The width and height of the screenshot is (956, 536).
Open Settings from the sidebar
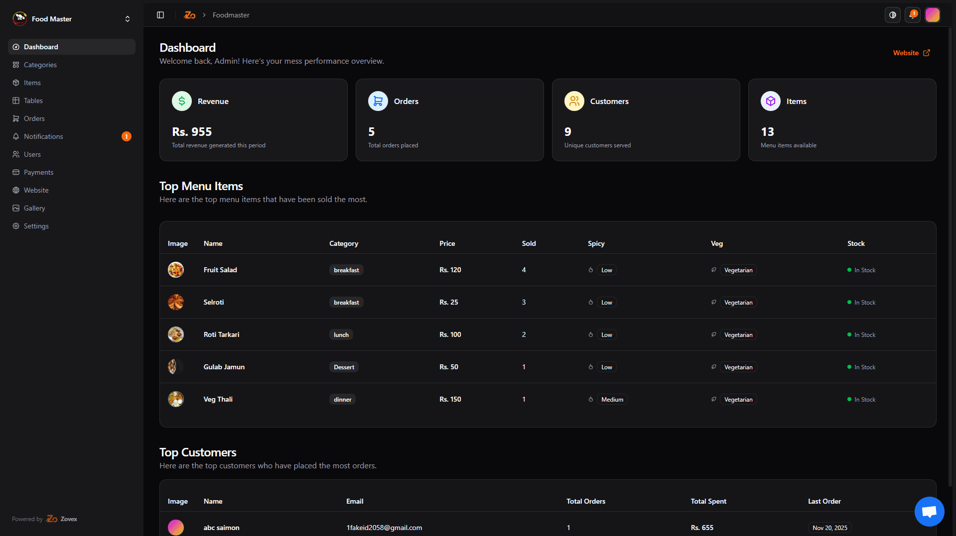pos(36,226)
